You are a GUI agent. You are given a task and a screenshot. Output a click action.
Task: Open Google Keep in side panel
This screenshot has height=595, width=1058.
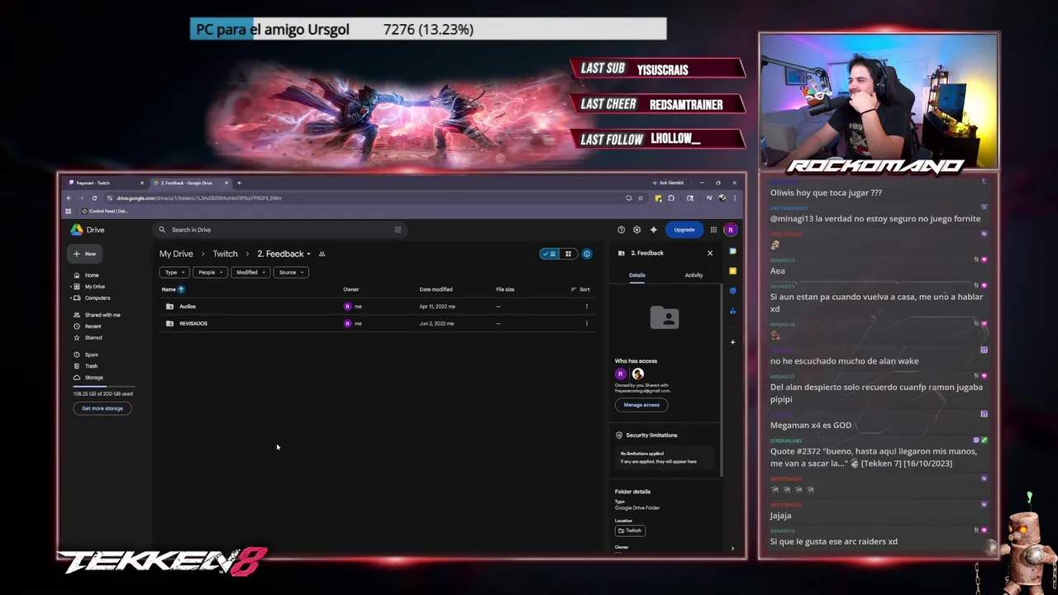(x=732, y=271)
